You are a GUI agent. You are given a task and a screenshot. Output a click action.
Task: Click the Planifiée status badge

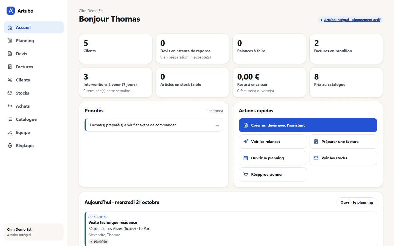[x=99, y=242]
